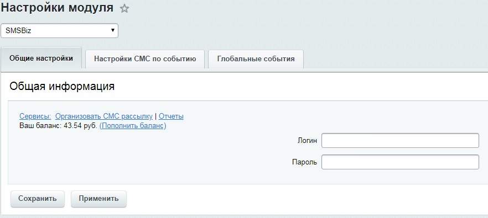Image resolution: width=488 pixels, height=218 pixels.
Task: Open Организовать СМС рассылку link
Action: click(x=103, y=116)
